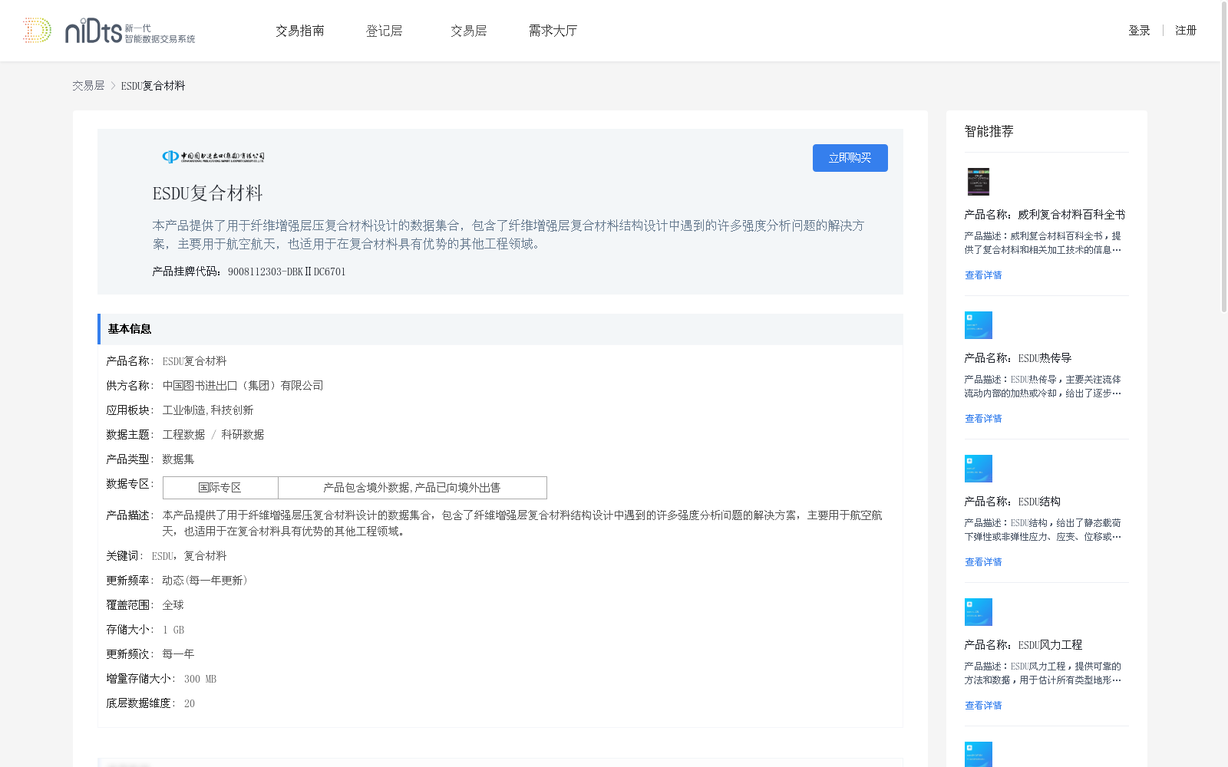Click the storage size 1 GB value
The image size is (1228, 767).
[x=173, y=630]
